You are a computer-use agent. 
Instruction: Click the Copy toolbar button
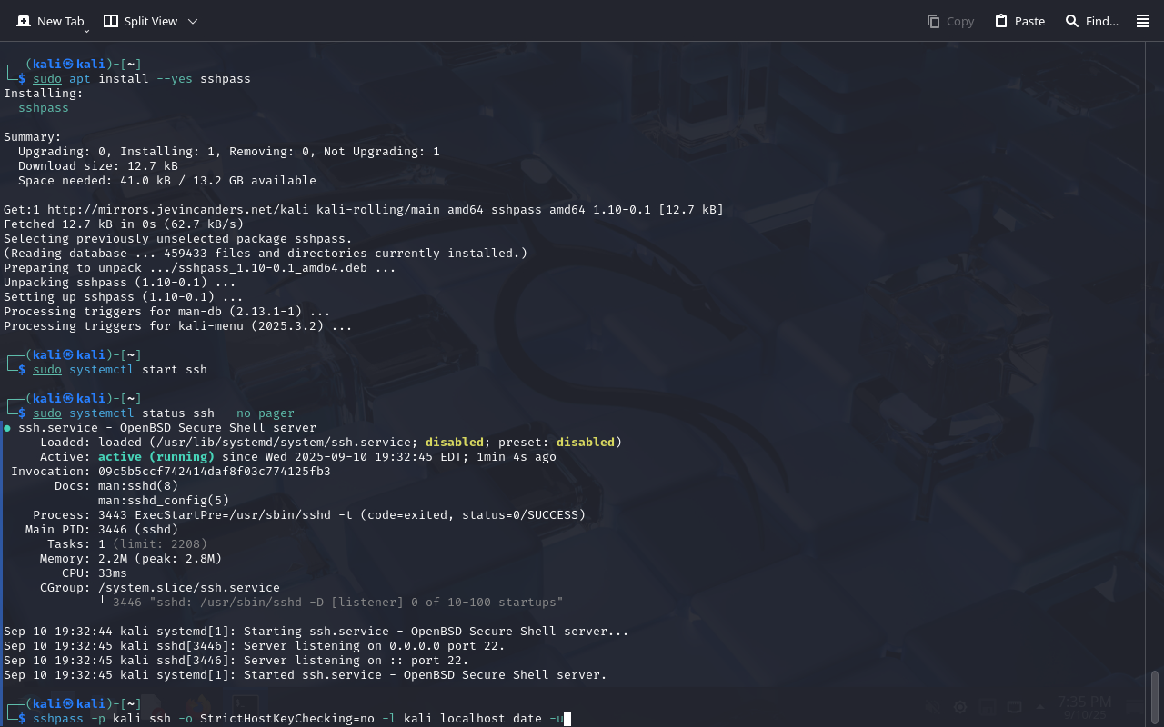(x=950, y=21)
